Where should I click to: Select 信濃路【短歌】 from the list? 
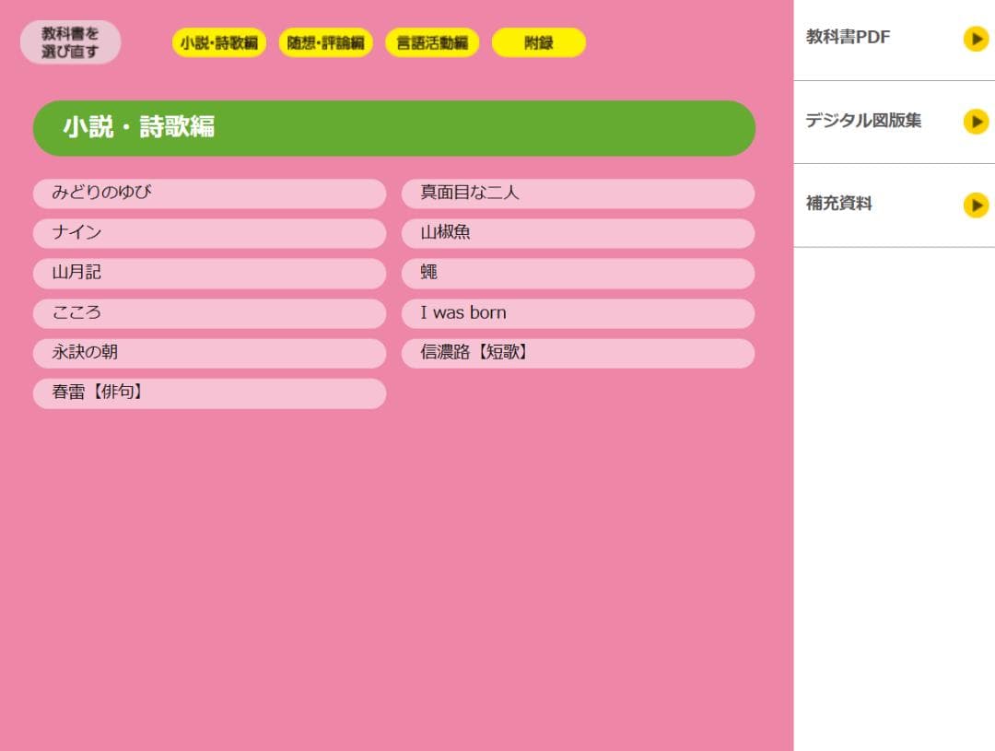[578, 353]
